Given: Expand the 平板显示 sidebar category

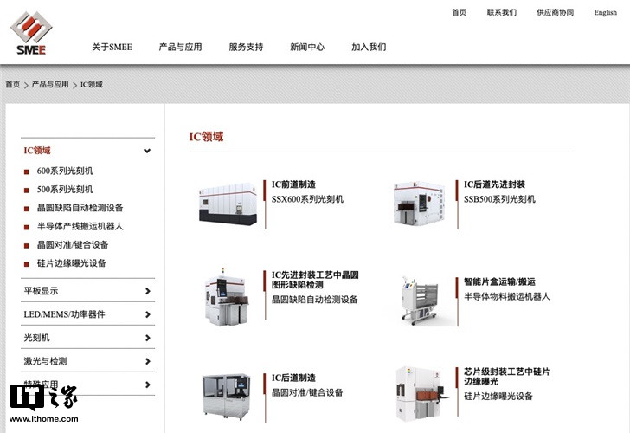Looking at the screenshot, I should tap(148, 291).
